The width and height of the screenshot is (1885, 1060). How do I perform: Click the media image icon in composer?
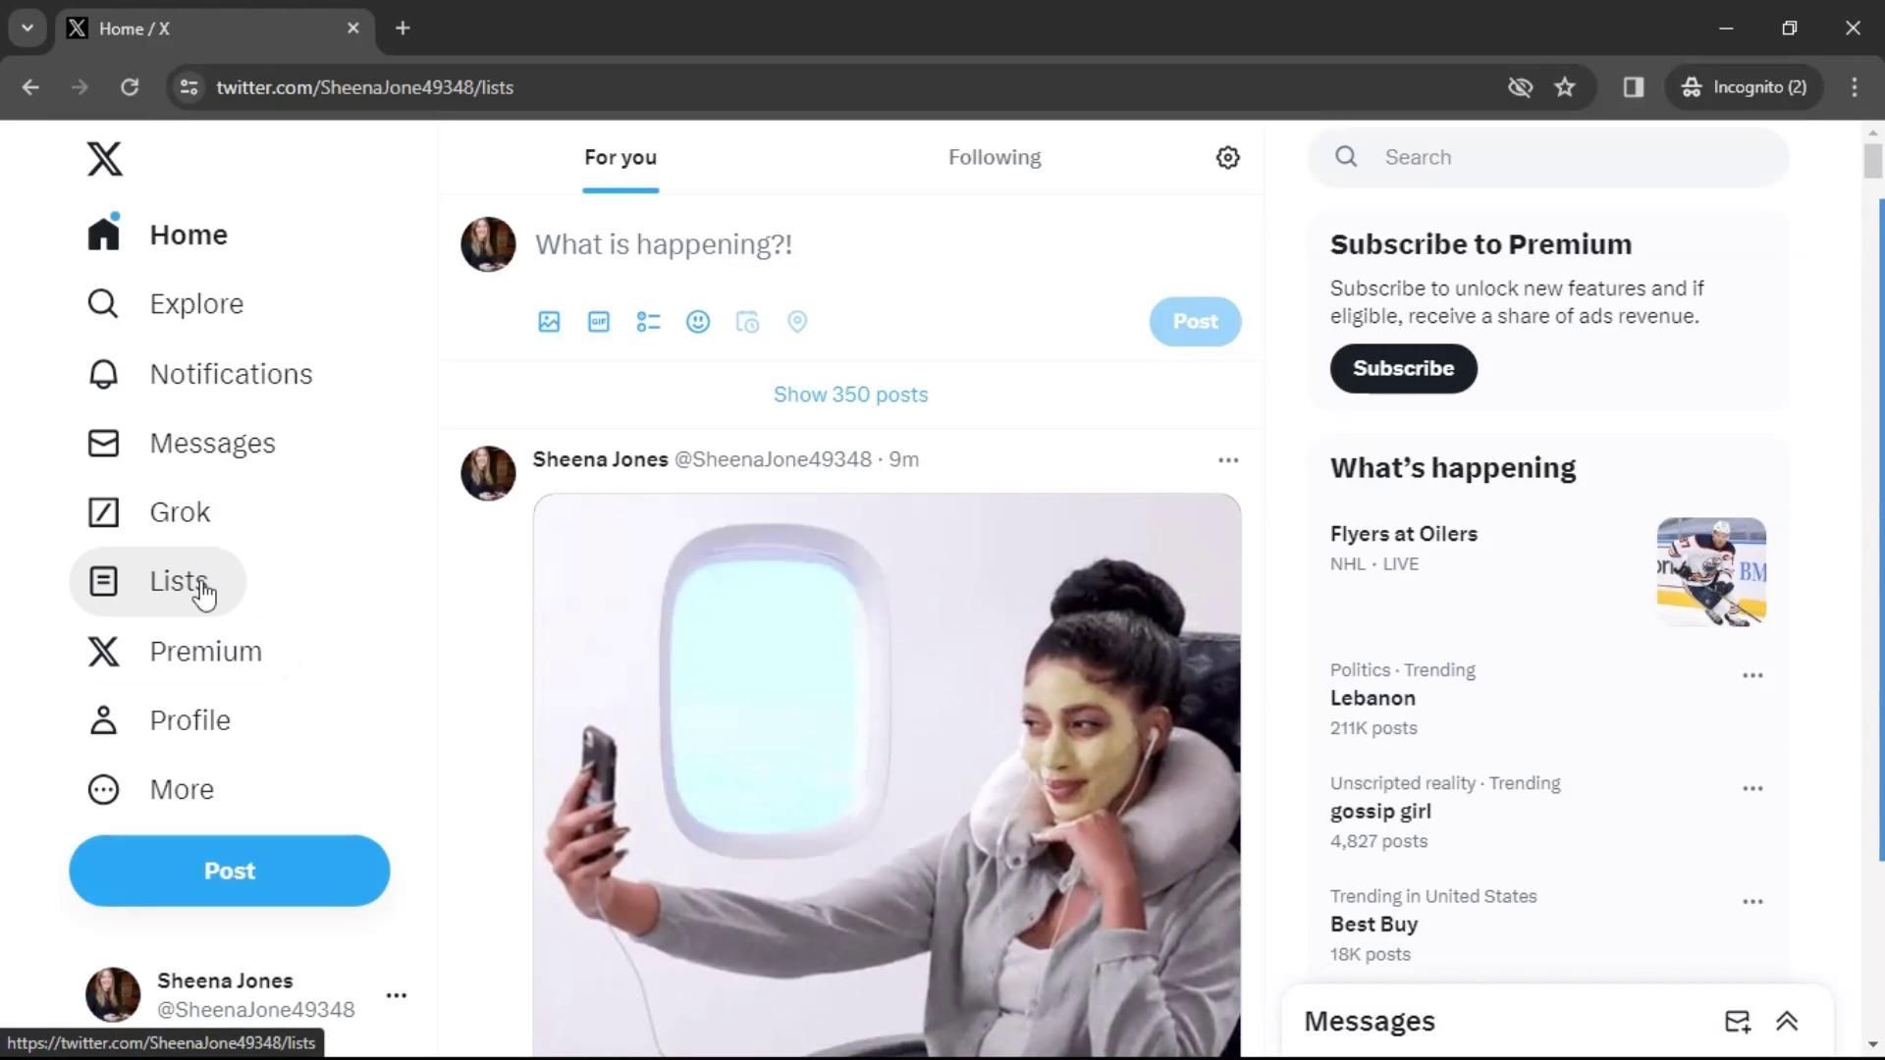pos(549,322)
